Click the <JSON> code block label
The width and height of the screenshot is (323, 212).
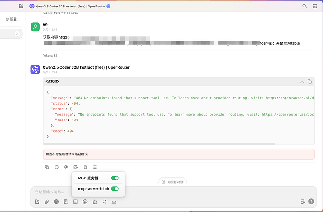[52, 81]
